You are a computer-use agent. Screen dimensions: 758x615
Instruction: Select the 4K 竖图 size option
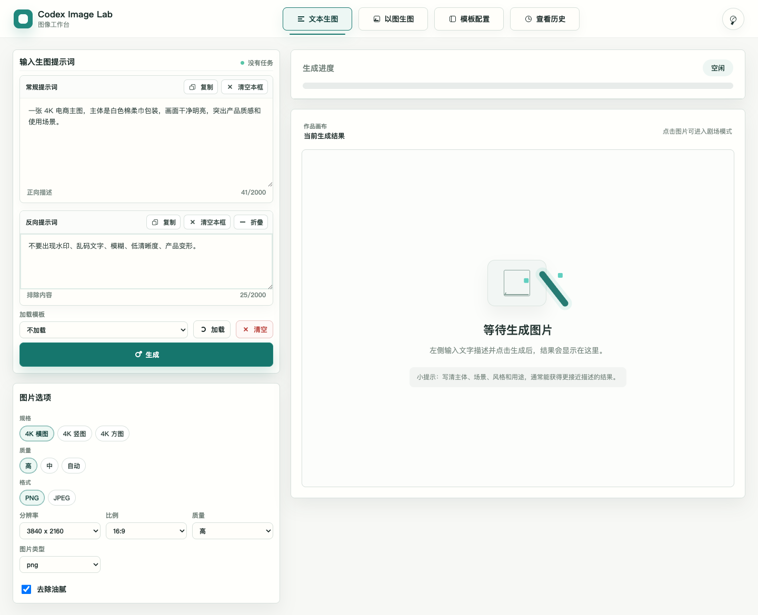coord(75,434)
